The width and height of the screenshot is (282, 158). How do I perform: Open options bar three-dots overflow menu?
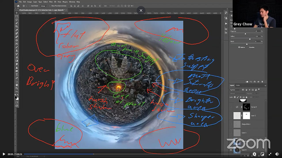pyautogui.click(x=105, y=6)
